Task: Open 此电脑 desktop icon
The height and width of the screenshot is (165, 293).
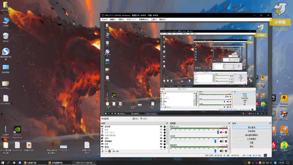Action: click(6, 22)
